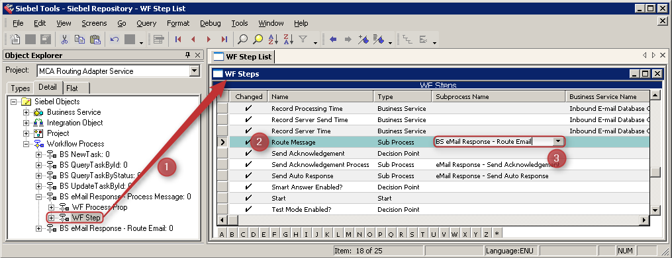672x258 pixels.
Task: Click the Paste clipboard icon
Action: coord(95,40)
